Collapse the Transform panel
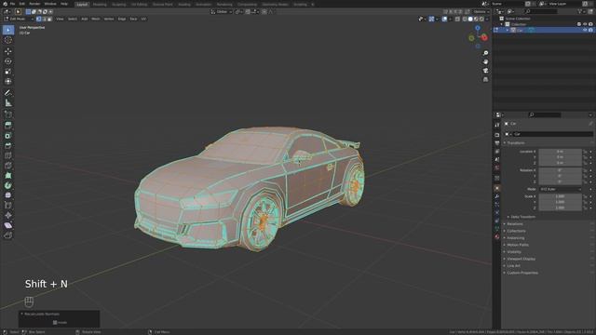This screenshot has height=335, width=596. coord(515,142)
